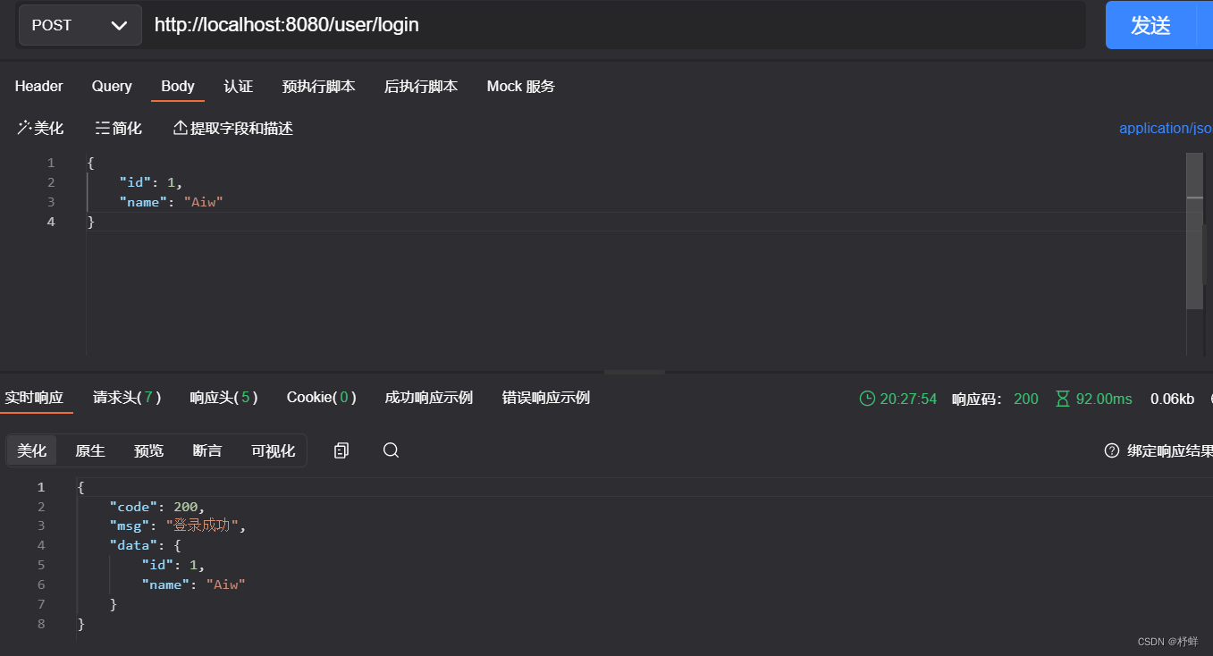This screenshot has height=656, width=1213.
Task: Click the blue 发送 send button
Action: pos(1150,25)
